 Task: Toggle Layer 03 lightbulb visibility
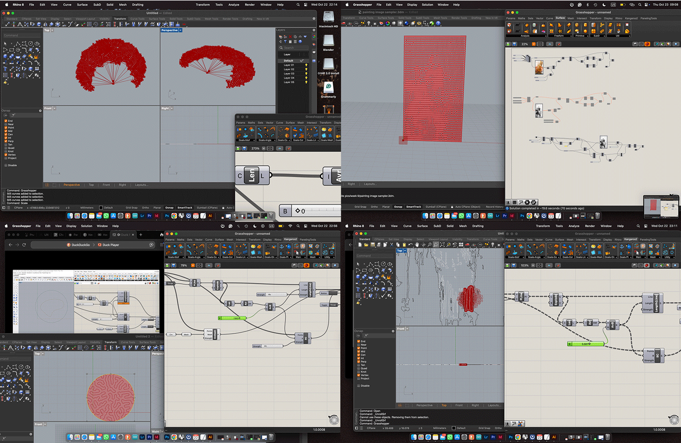[306, 74]
